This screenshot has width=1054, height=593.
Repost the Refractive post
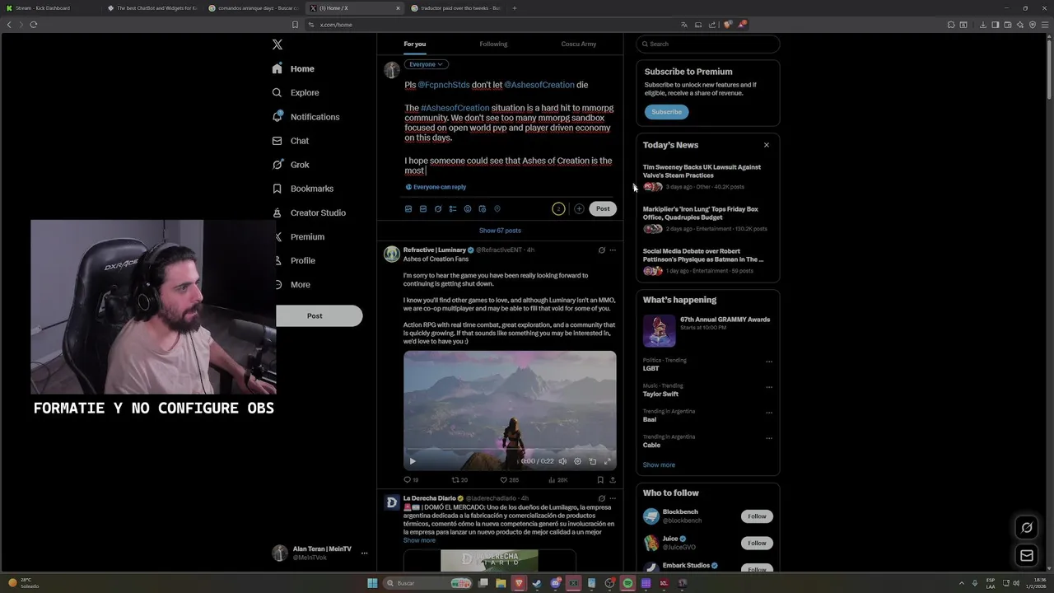459,479
